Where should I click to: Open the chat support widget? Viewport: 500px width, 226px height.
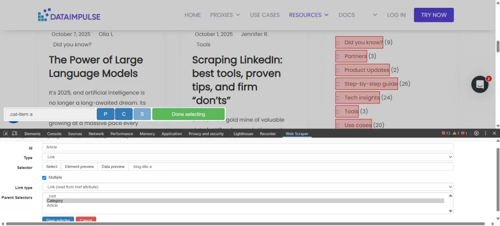pos(480,84)
